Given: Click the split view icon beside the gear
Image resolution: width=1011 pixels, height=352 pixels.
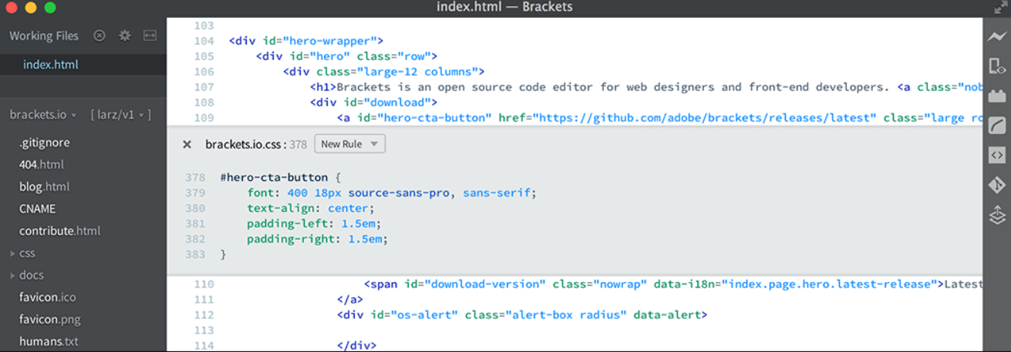Looking at the screenshot, I should tap(150, 35).
